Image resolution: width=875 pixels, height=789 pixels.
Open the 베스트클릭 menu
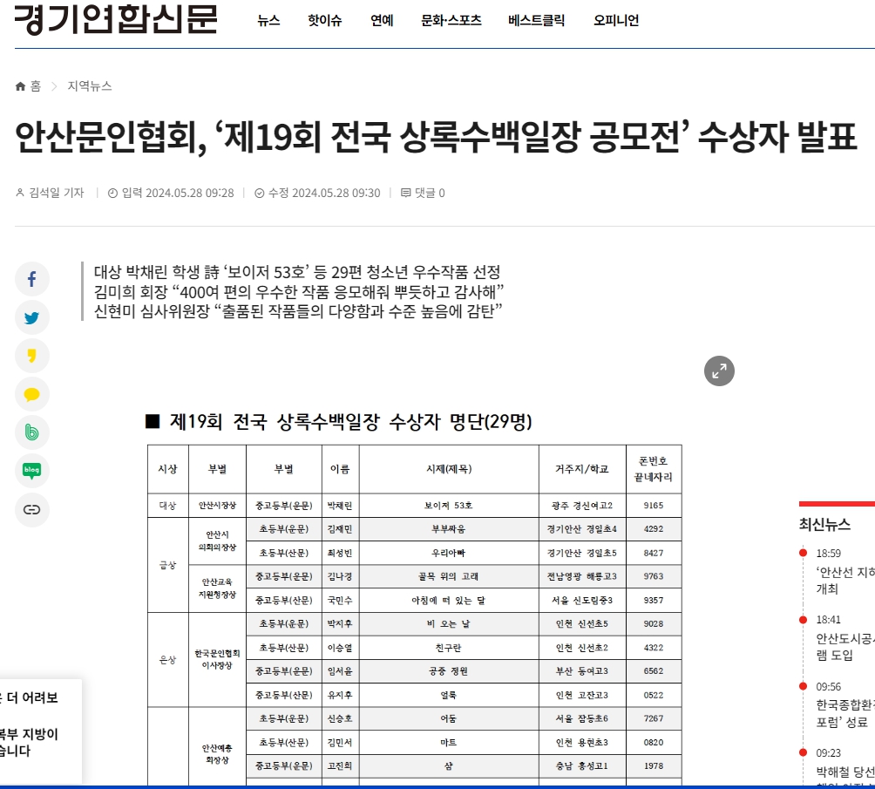[x=536, y=21]
